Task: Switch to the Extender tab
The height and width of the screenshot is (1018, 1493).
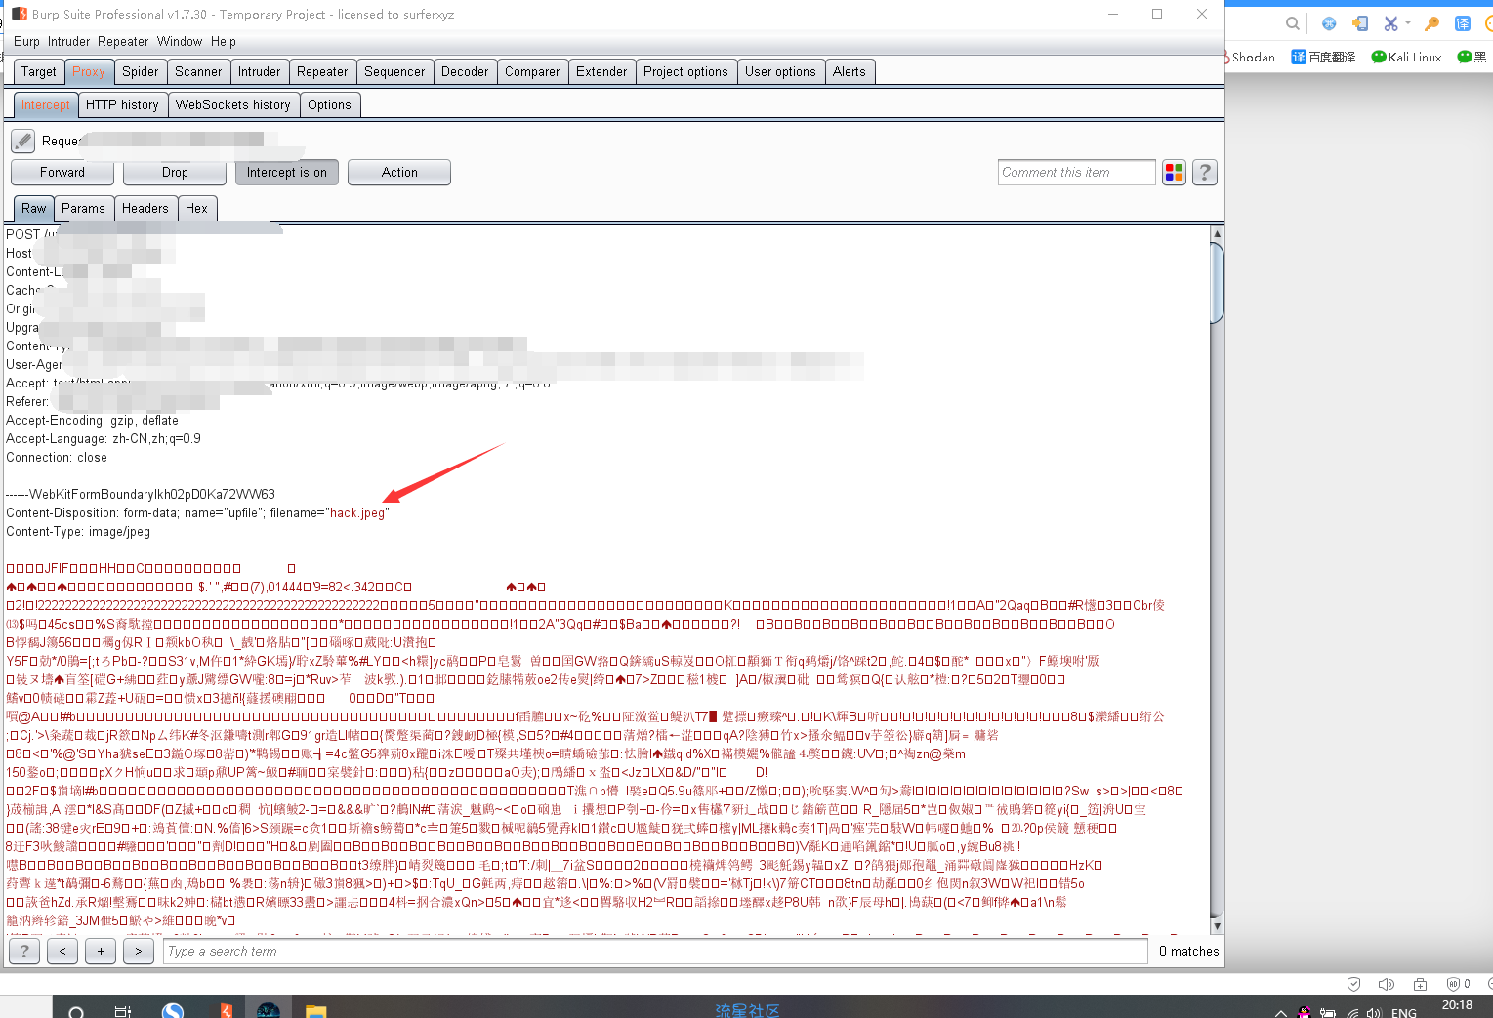Action: tap(601, 71)
